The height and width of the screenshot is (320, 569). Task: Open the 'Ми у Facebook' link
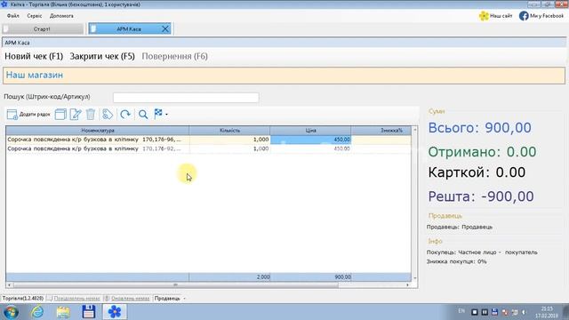(547, 16)
